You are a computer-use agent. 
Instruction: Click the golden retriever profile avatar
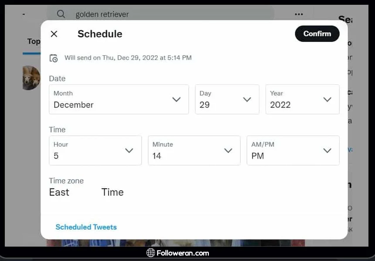pyautogui.click(x=31, y=78)
